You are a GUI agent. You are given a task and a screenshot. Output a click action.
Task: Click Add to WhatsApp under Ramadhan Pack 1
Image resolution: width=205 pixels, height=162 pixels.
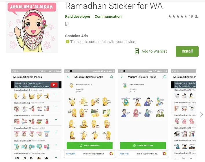[143, 145]
